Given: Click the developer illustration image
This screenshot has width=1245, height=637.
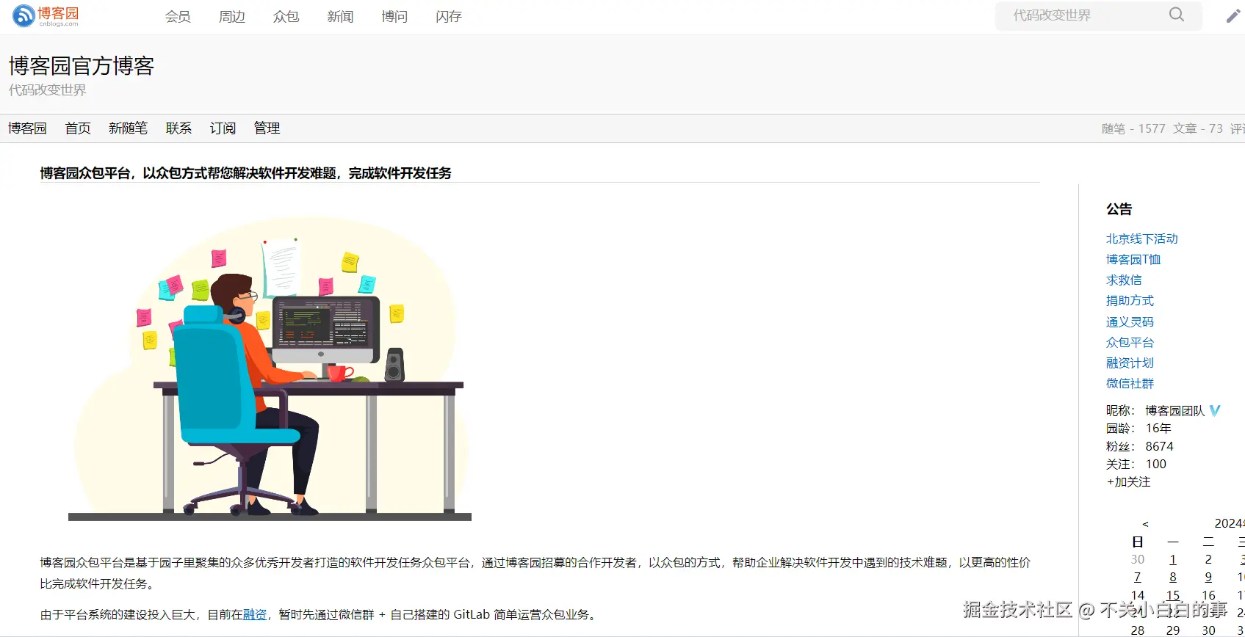Looking at the screenshot, I should (x=270, y=368).
